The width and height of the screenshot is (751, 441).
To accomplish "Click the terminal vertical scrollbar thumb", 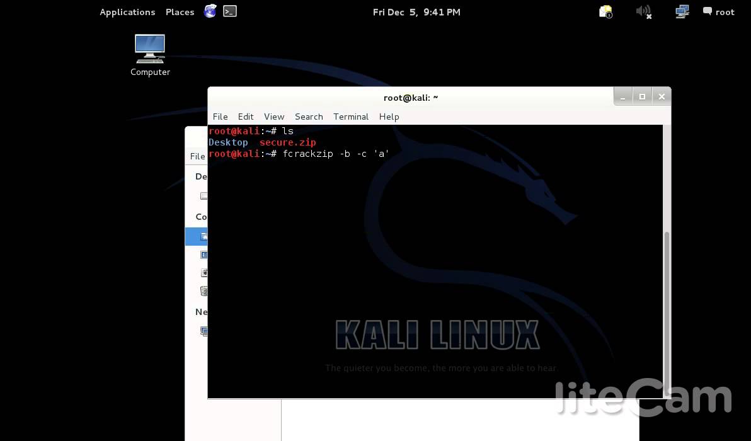I will point(667,314).
